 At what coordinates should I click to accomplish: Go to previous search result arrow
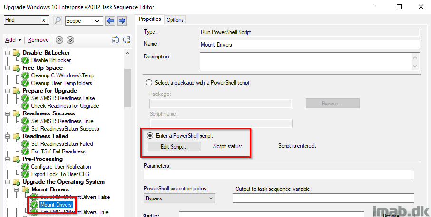(x=110, y=20)
